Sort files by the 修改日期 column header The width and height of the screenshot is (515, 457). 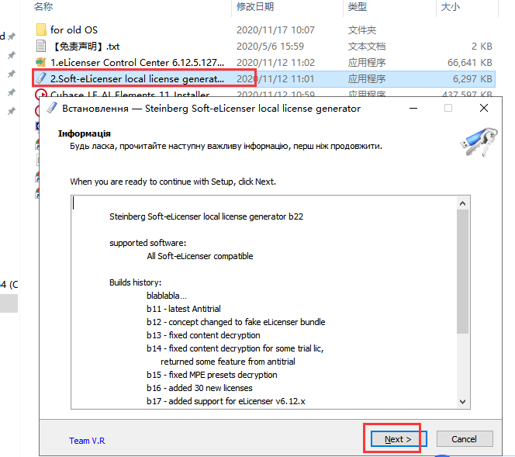point(255,7)
